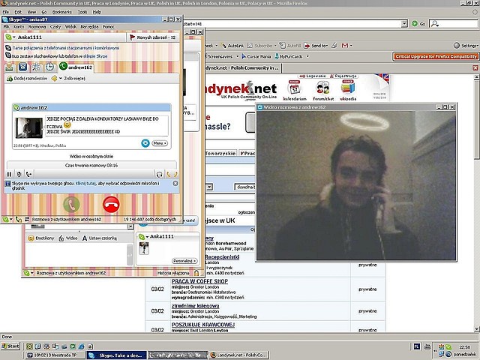The height and width of the screenshot is (360, 480).
Task: Click the transfer arrows icon in status bar
Action: (27, 219)
